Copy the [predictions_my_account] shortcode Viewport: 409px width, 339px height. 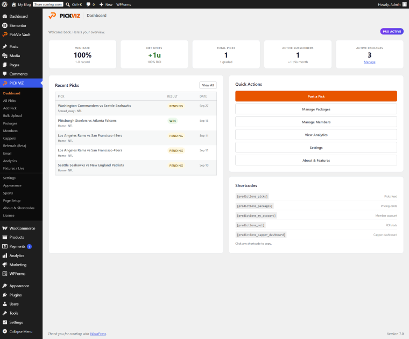point(256,216)
